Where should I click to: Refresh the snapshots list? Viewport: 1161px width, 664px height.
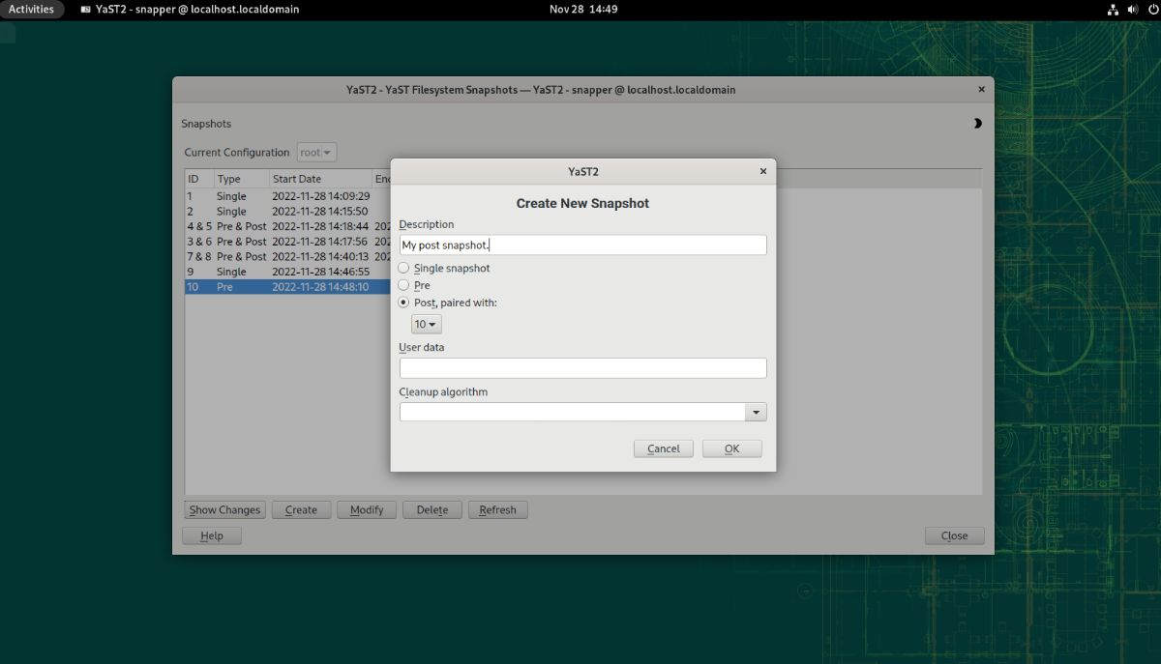click(x=497, y=509)
